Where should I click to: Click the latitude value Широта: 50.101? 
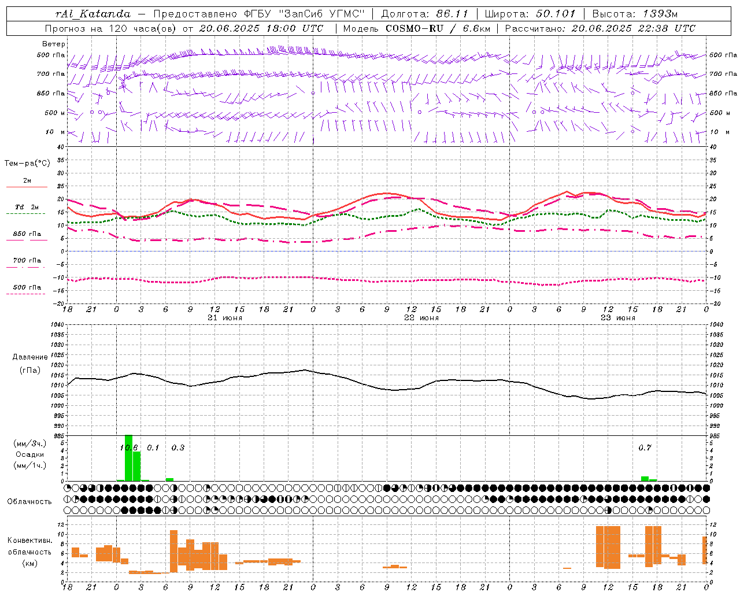[530, 14]
